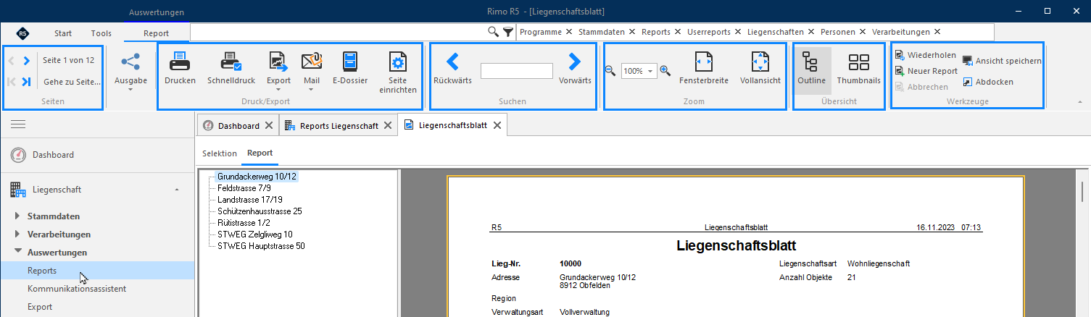Screen dimensions: 1091x317
Task: Switch to Vollansicht
Action: click(x=760, y=69)
